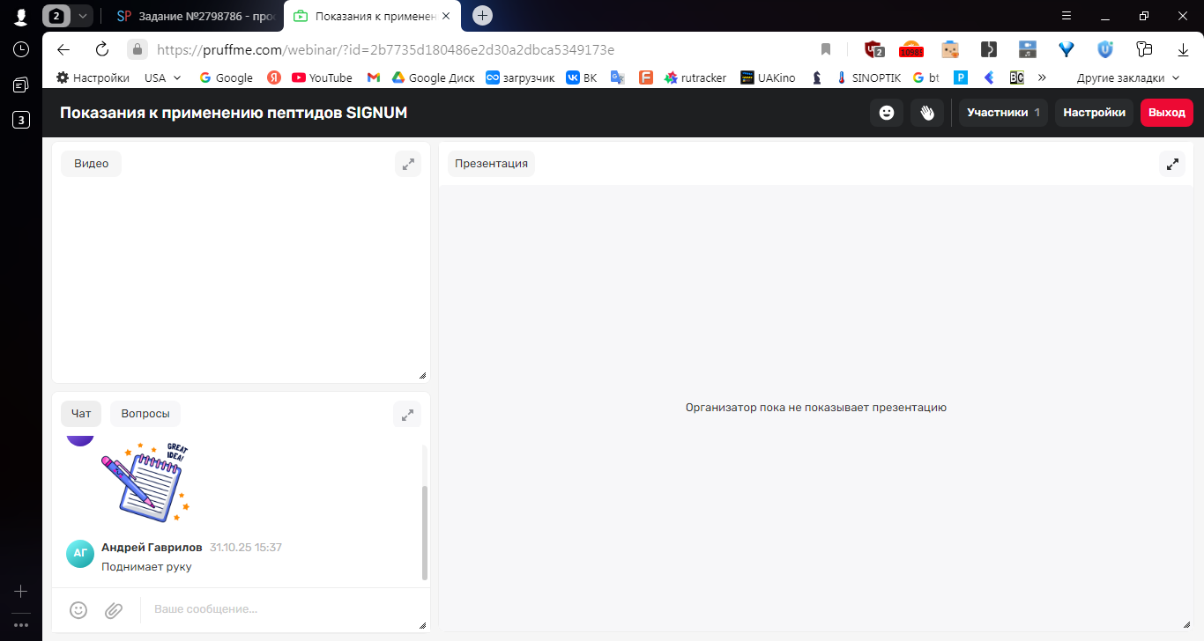Open the UAKino bookmark
The height and width of the screenshot is (641, 1204).
(768, 77)
